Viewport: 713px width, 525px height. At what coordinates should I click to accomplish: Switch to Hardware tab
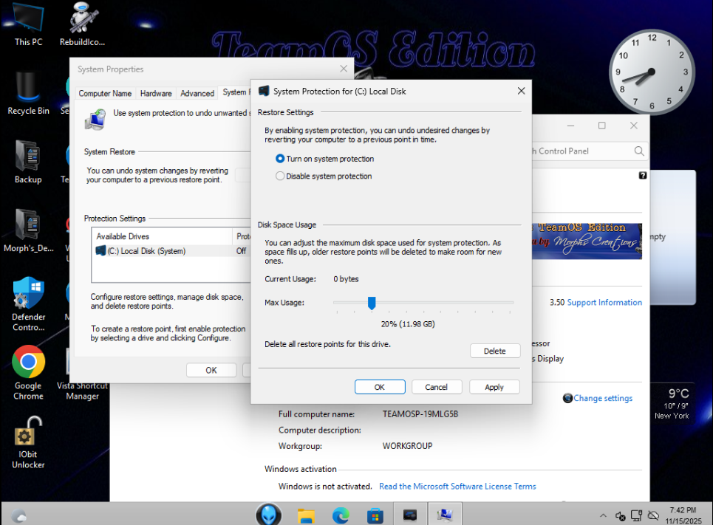pyautogui.click(x=156, y=93)
